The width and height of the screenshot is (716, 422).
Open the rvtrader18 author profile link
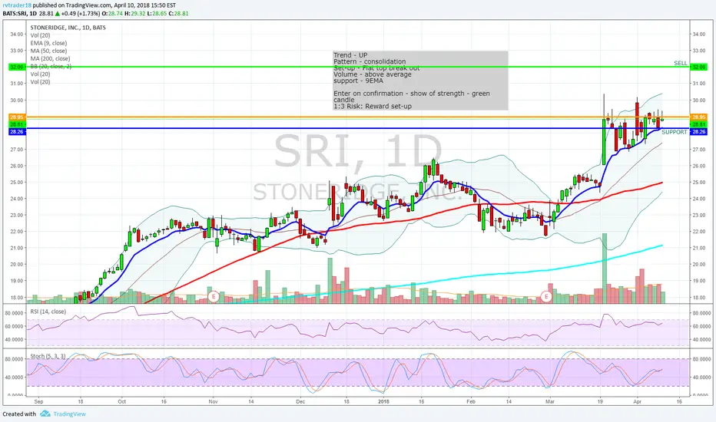pos(17,5)
